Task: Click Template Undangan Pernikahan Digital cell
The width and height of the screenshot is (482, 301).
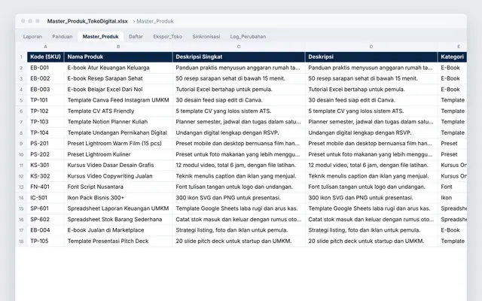Action: click(118, 132)
